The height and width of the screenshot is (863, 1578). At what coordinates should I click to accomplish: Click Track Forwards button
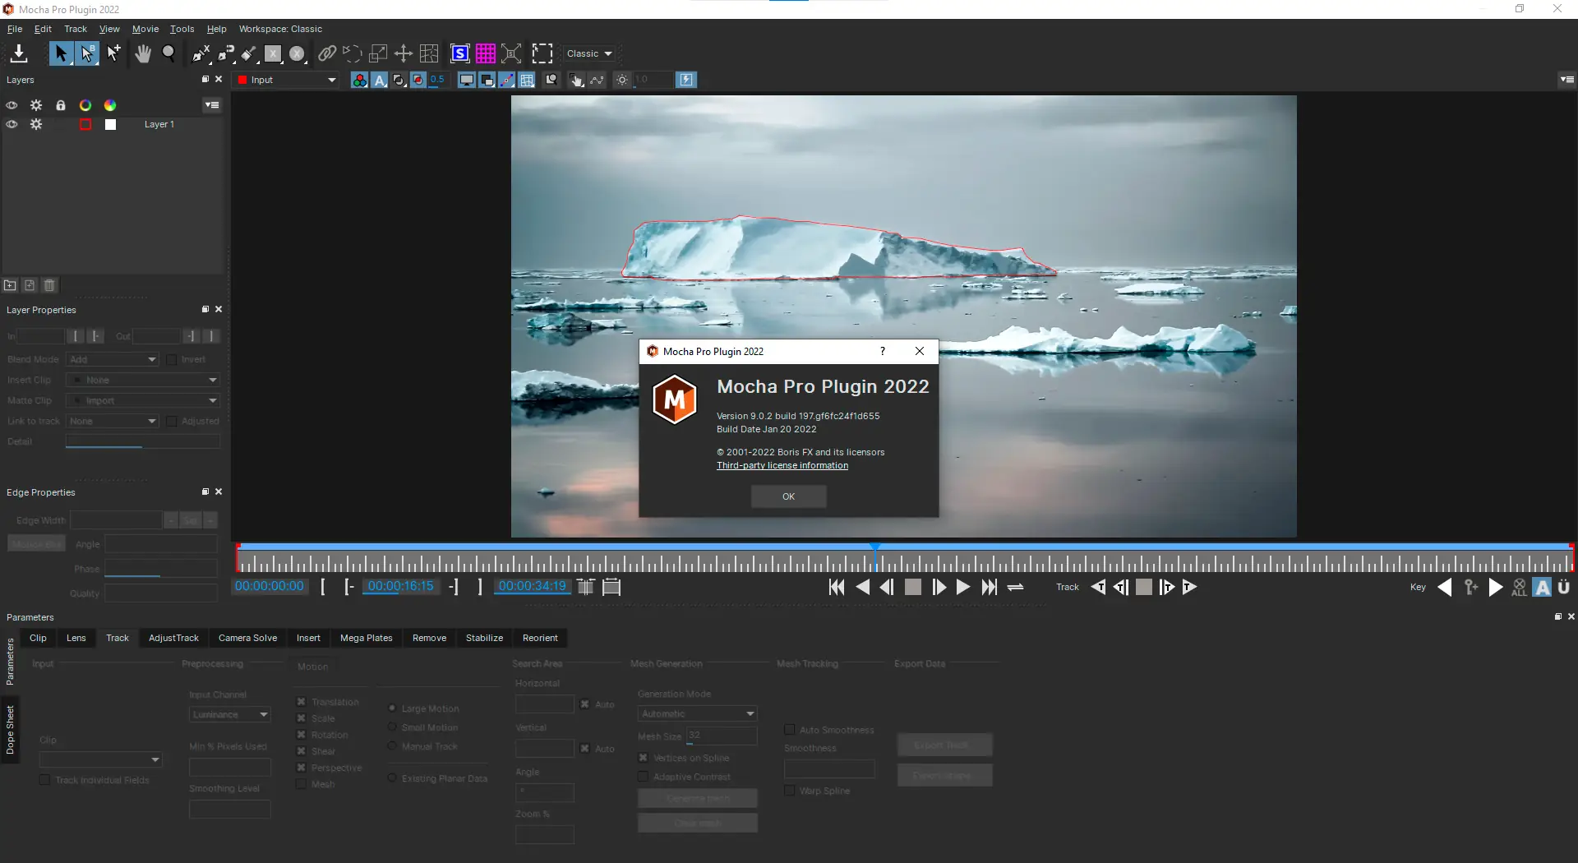[x=1189, y=587]
